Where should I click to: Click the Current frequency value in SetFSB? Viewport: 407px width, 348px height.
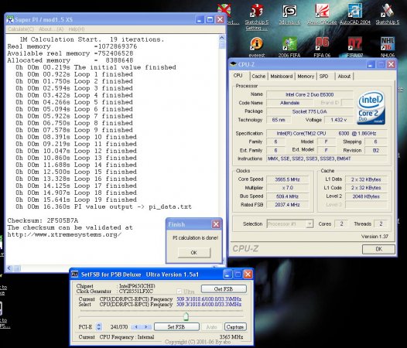[x=209, y=299]
